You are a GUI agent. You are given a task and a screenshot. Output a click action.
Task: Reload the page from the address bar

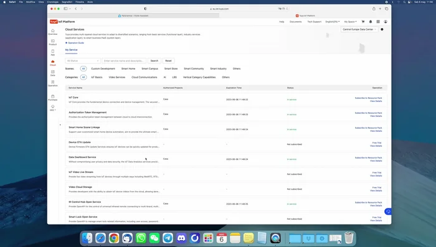287,9
